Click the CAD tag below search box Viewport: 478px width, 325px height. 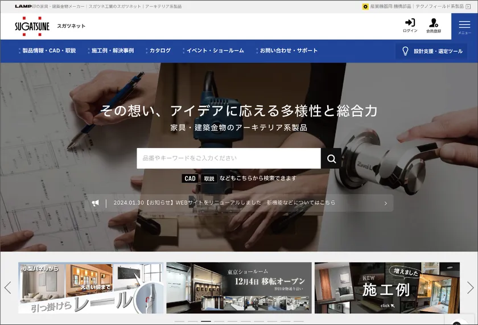190,179
